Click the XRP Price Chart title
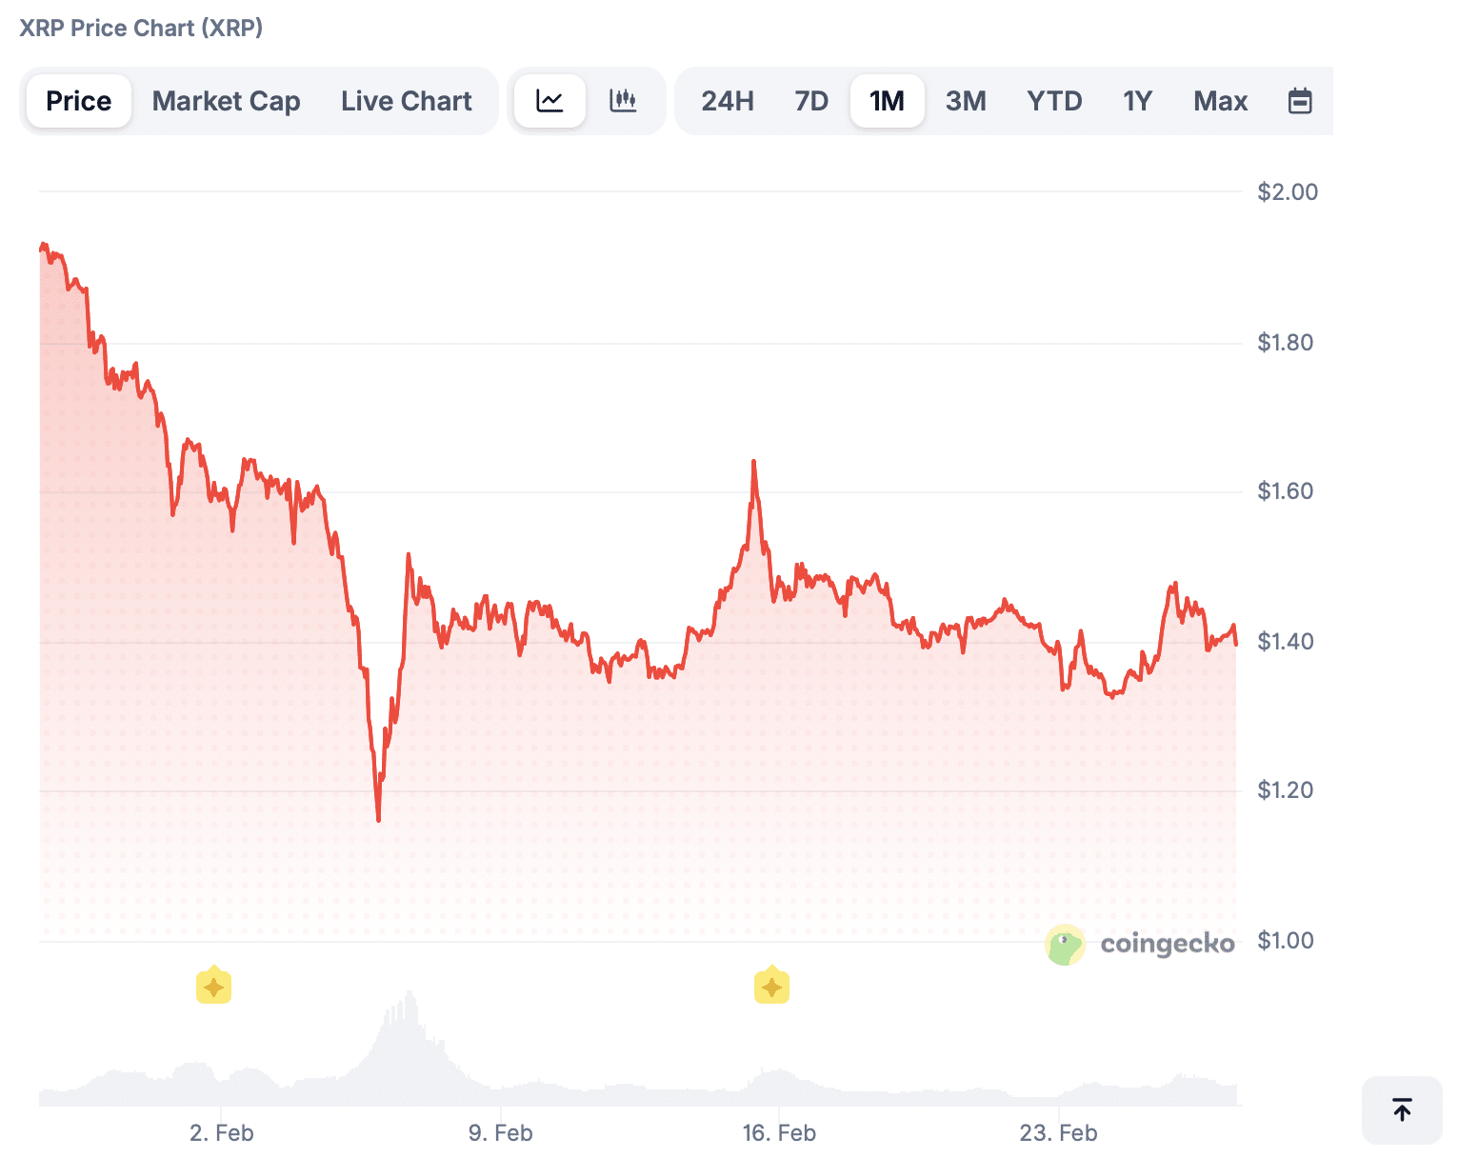 click(141, 28)
